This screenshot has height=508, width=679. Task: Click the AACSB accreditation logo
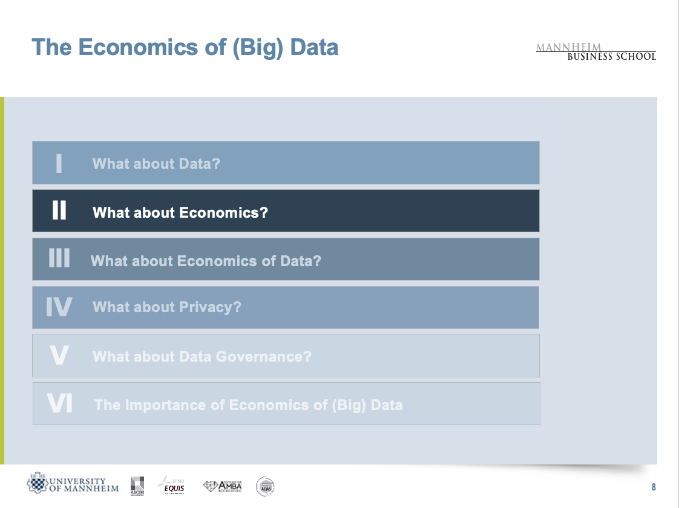pyautogui.click(x=137, y=486)
